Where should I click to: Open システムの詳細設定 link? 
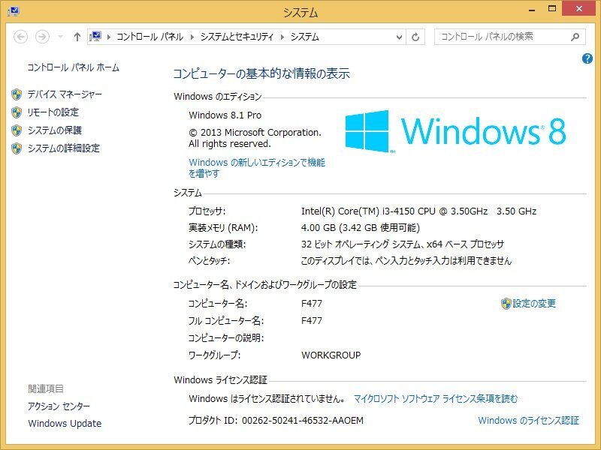tap(64, 148)
